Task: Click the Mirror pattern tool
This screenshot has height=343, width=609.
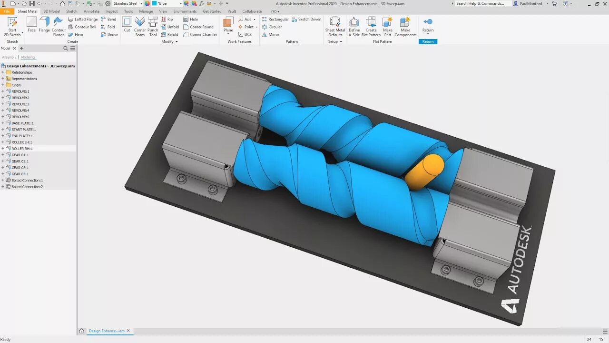Action: click(271, 35)
